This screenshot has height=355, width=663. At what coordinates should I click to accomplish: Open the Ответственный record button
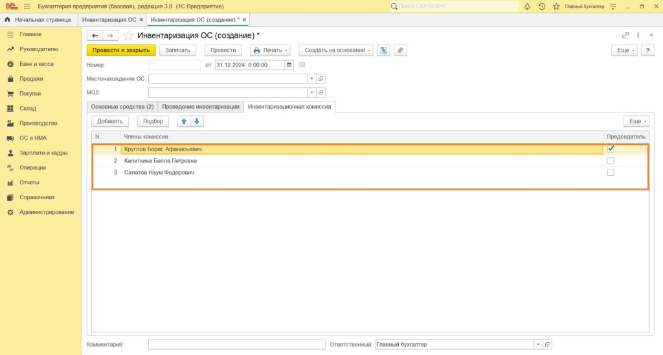tap(547, 345)
